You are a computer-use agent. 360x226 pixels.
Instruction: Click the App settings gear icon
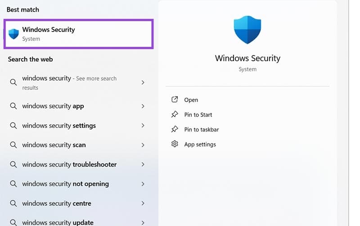(x=175, y=145)
